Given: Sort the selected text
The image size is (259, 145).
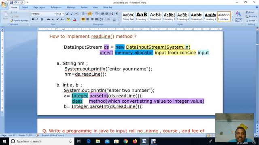Looking at the screenshot, I should [x=112, y=14].
